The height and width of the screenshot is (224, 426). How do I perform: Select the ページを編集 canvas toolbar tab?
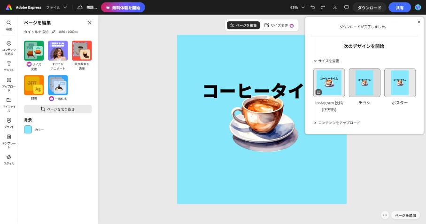click(x=243, y=25)
